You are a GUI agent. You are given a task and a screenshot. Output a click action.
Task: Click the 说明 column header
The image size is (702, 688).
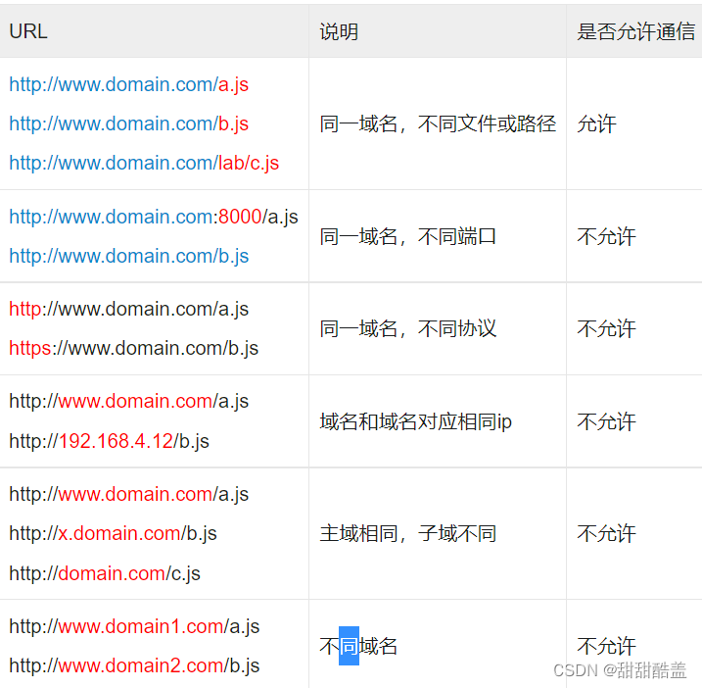(339, 31)
